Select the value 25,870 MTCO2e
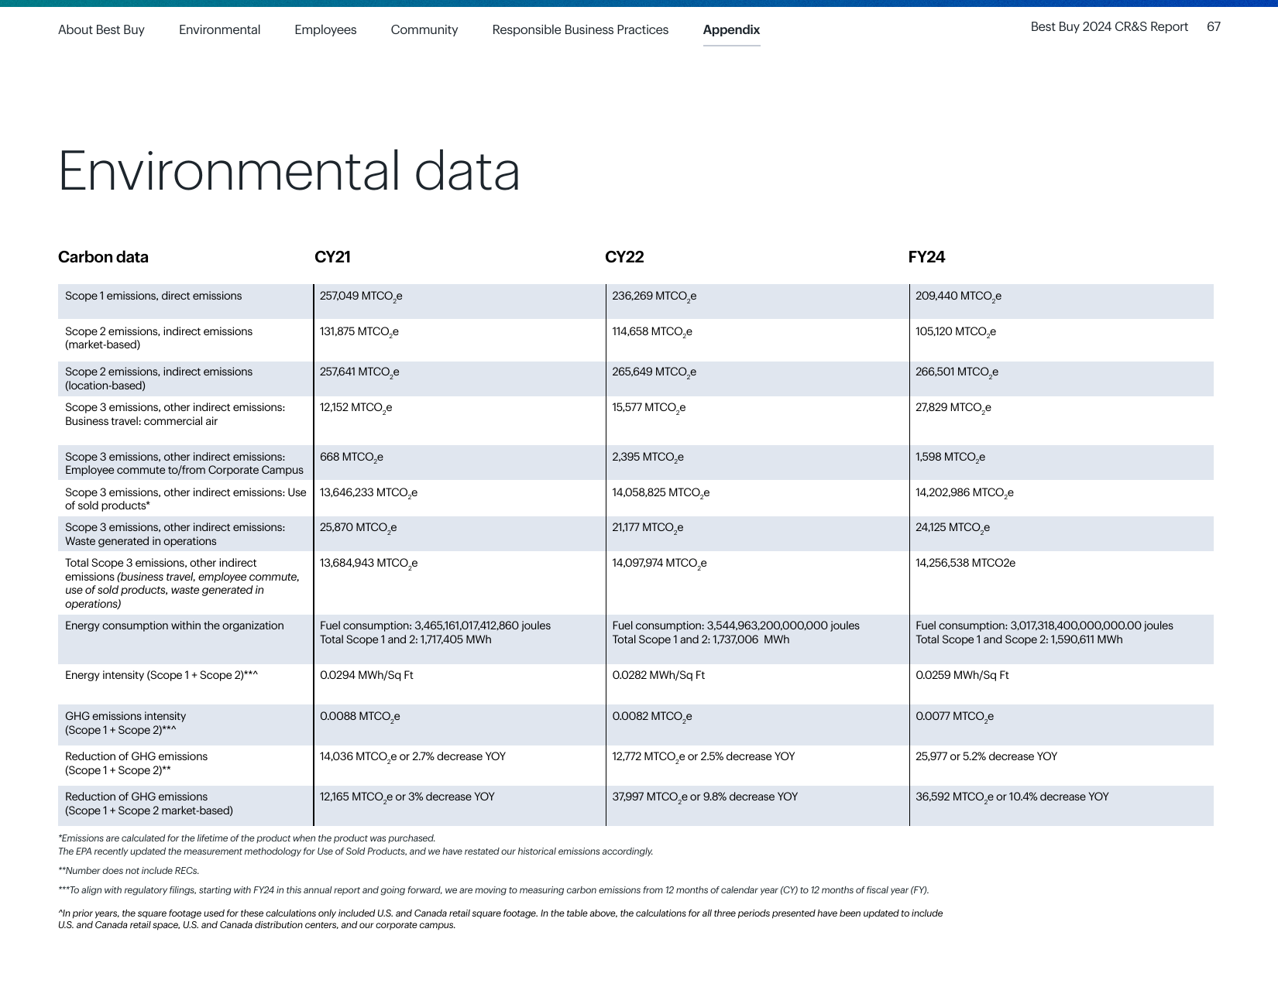The image size is (1278, 987). point(358,528)
